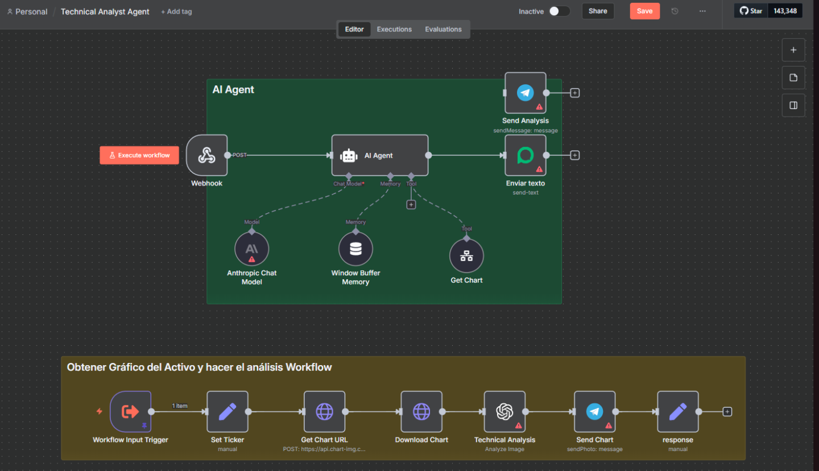Add a tool via plus under AI Agent
This screenshot has width=819, height=471.
tap(411, 205)
